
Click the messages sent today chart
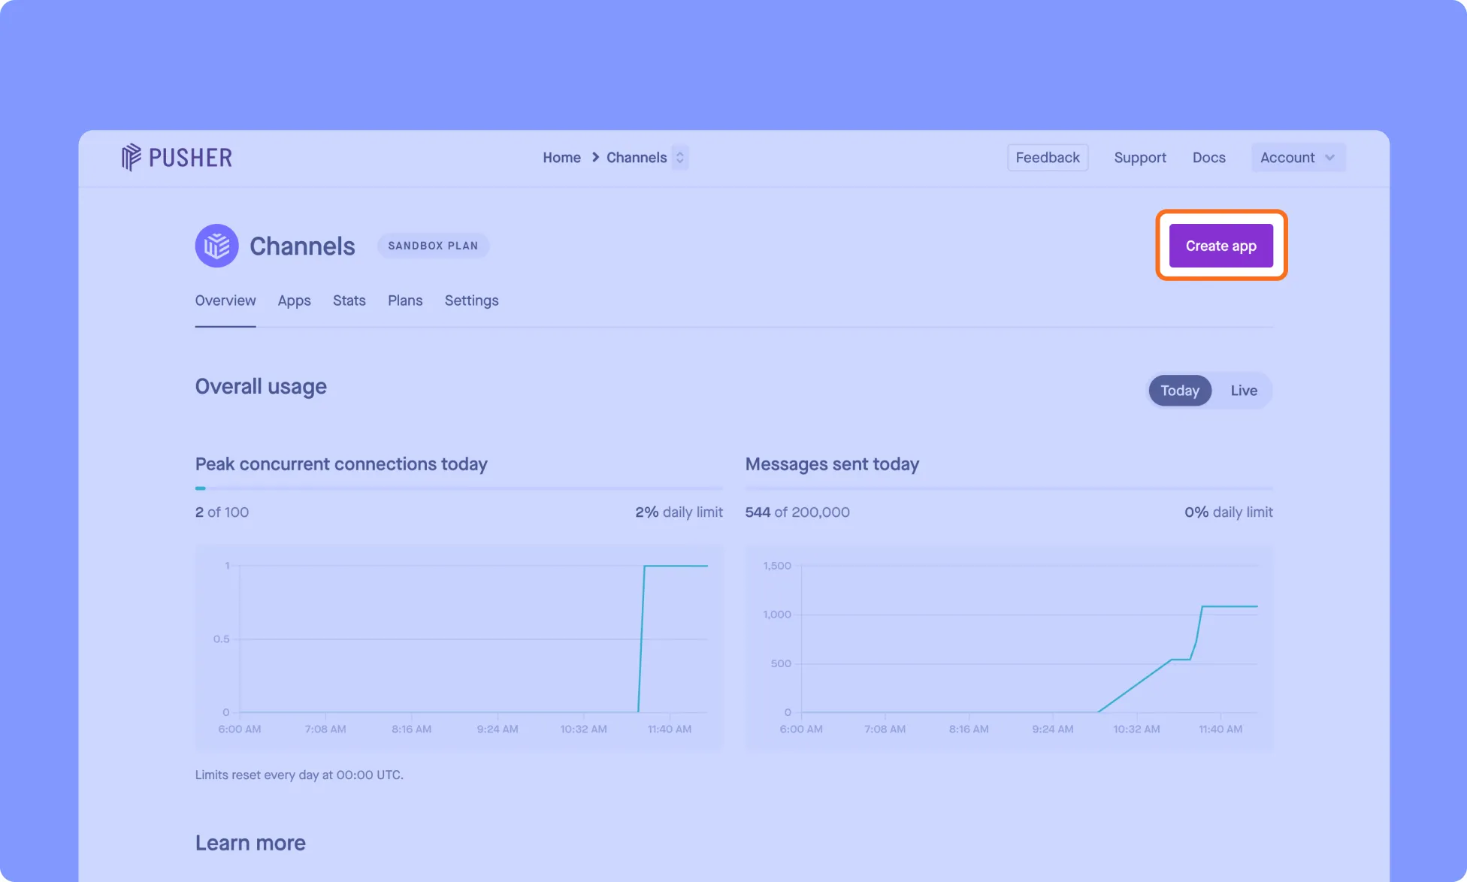(x=1009, y=647)
